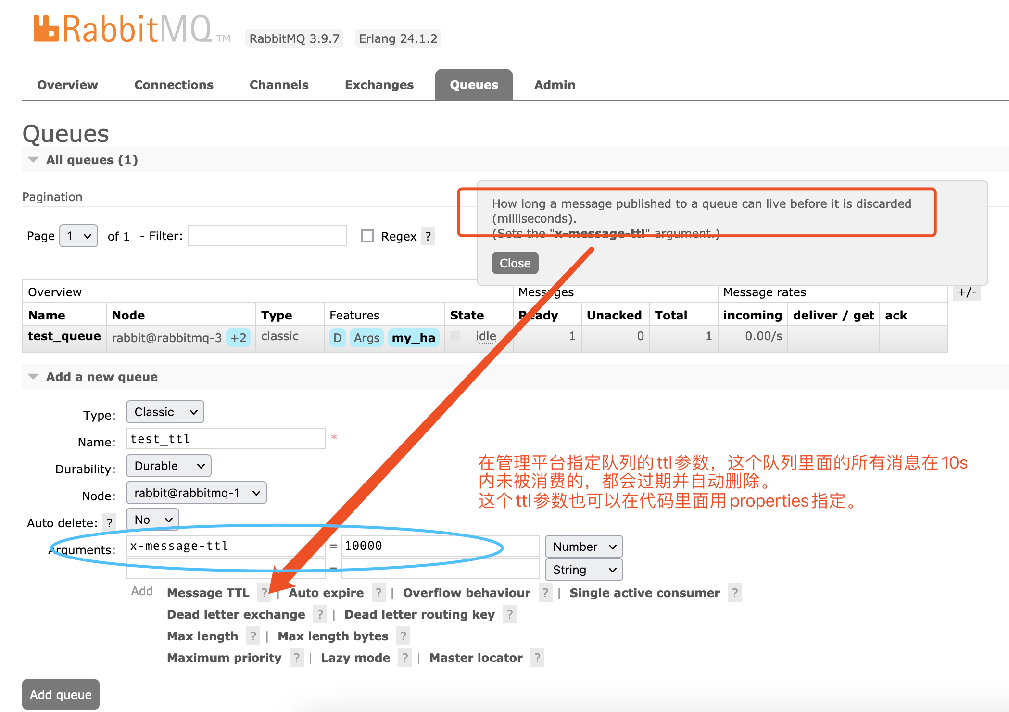1009x712 pixels.
Task: Click the Overflow behaviour argument link
Action: click(x=467, y=593)
